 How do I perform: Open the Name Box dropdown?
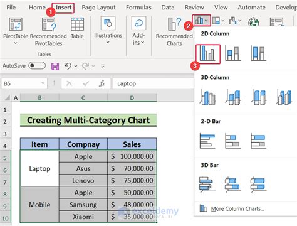43,83
